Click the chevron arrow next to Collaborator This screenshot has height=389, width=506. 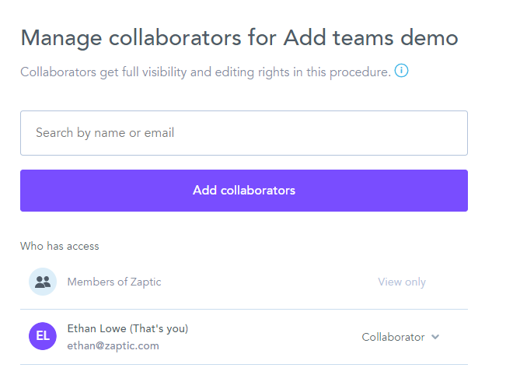[x=435, y=337]
